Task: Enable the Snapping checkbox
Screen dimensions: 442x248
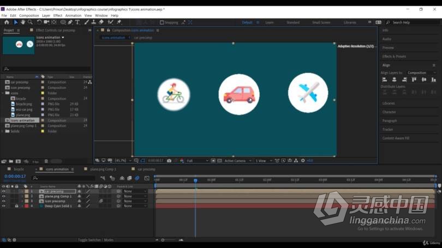Action: click(162, 22)
